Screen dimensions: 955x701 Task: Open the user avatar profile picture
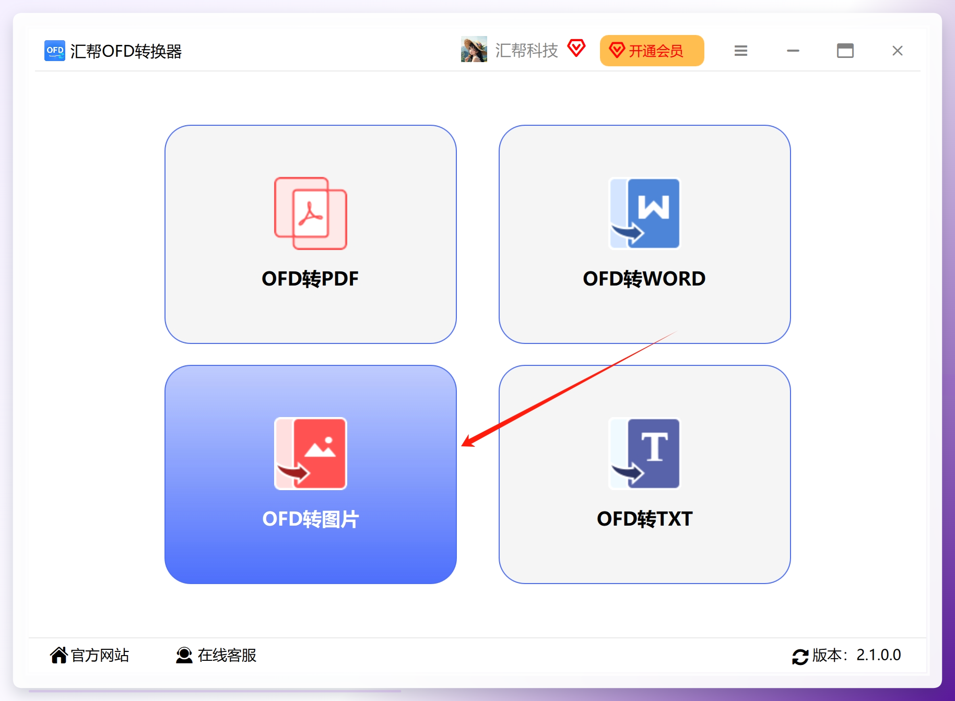coord(474,49)
